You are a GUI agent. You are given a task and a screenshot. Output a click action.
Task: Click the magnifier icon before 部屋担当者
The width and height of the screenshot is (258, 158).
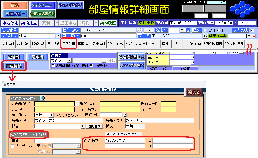click(x=206, y=36)
